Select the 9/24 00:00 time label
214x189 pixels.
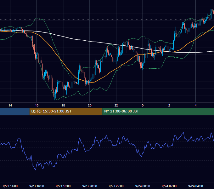coord(143,186)
